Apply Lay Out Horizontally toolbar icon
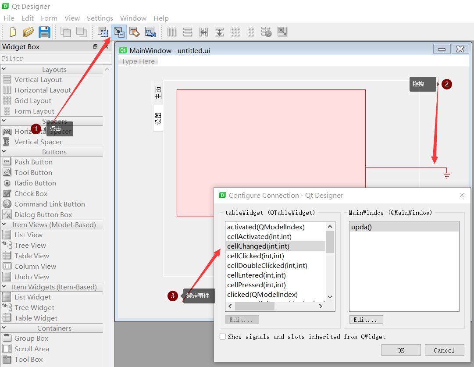 point(172,32)
